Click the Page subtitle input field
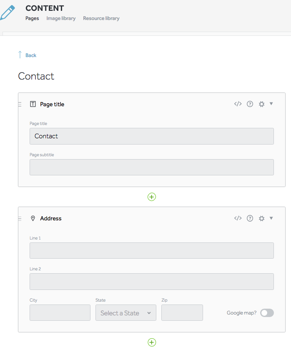 click(x=152, y=167)
